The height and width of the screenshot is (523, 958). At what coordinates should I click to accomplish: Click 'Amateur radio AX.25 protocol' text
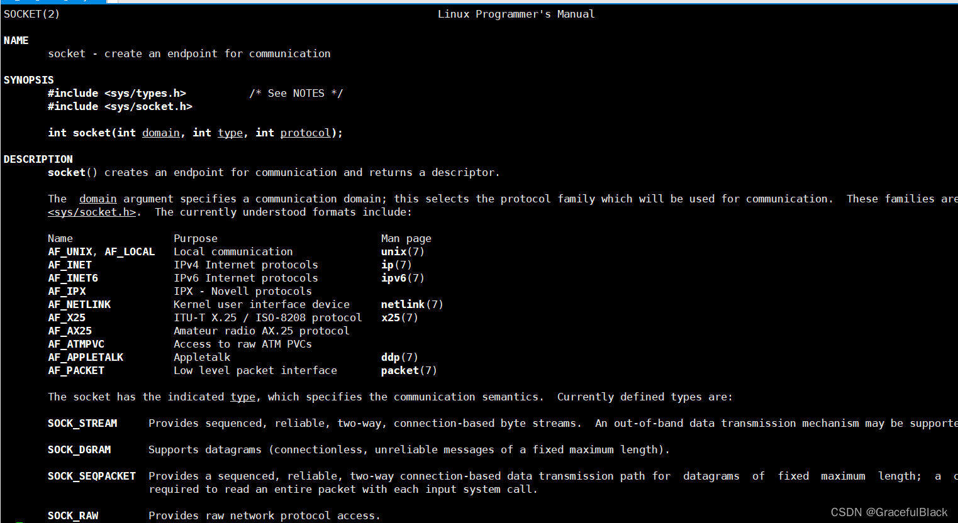[262, 331]
